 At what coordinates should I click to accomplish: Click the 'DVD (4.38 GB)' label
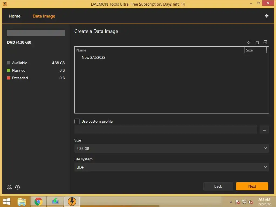click(x=19, y=42)
